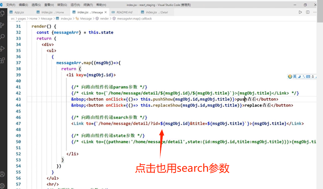This screenshot has width=323, height=189.
Task: Open the Source Control view
Action: click(2, 25)
